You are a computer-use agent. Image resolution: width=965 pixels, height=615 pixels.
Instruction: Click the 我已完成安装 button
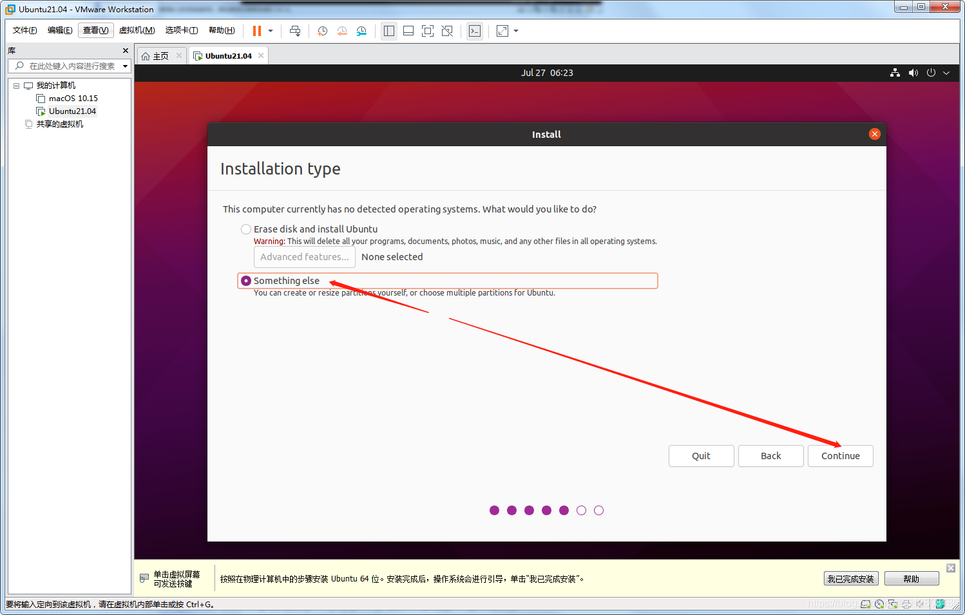click(851, 578)
